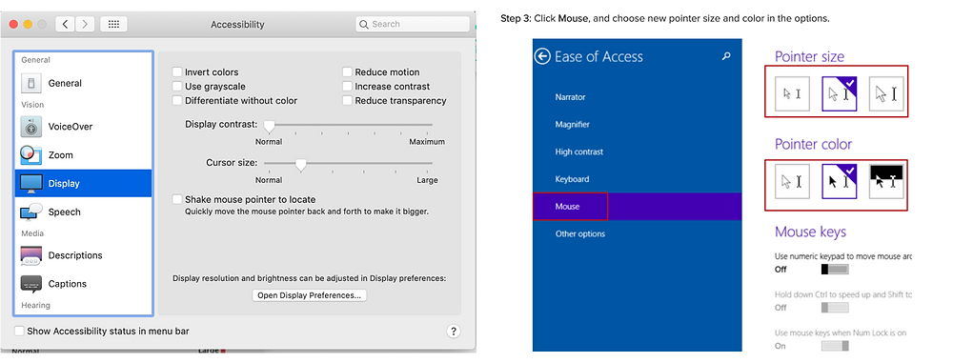Click the Display monitor icon

31,184
